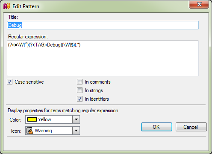Viewport: 212px width, 154px height.
Task: Click the Case sensitive label
Action: coord(29,82)
